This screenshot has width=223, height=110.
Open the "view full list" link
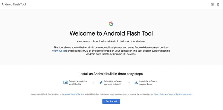tap(59, 51)
